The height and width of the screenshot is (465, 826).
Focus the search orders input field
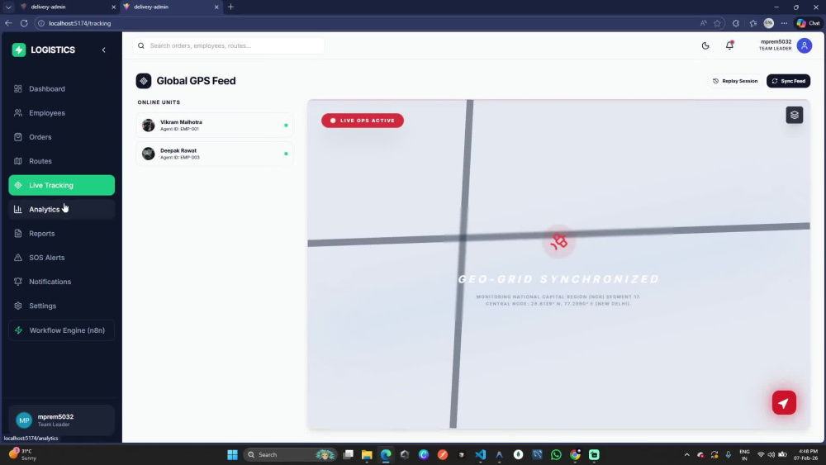click(229, 45)
